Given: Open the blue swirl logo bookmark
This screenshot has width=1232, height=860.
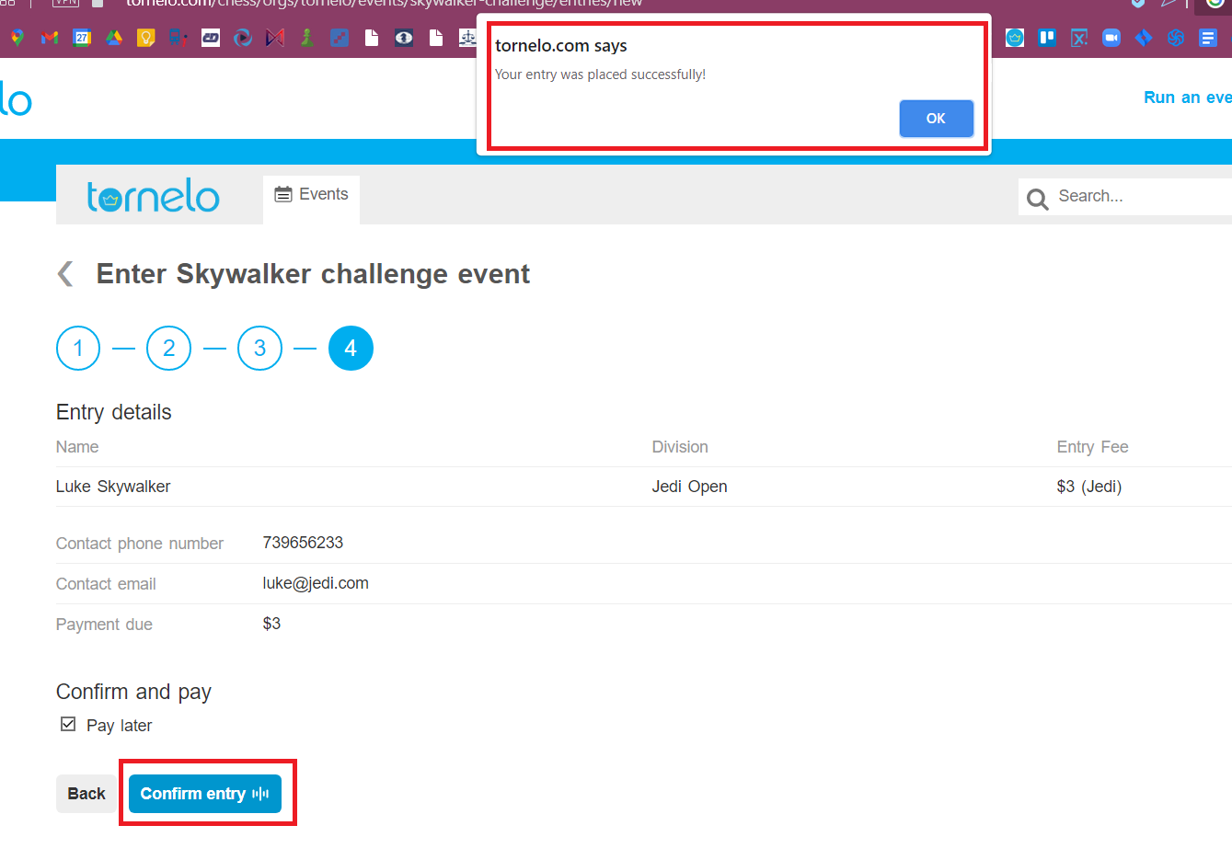Looking at the screenshot, I should click(1176, 38).
